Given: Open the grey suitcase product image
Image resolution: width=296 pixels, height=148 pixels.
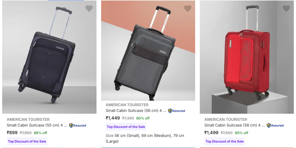Looking at the screenshot, I should pyautogui.click(x=148, y=52).
